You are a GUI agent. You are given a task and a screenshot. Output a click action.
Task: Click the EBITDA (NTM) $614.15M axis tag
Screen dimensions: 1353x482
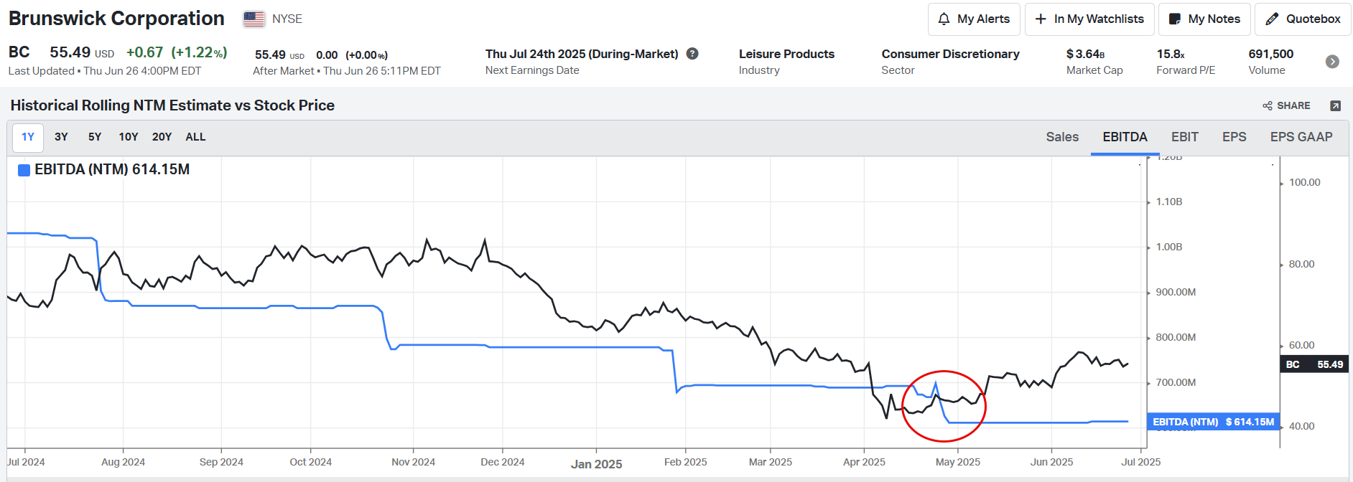point(1214,422)
